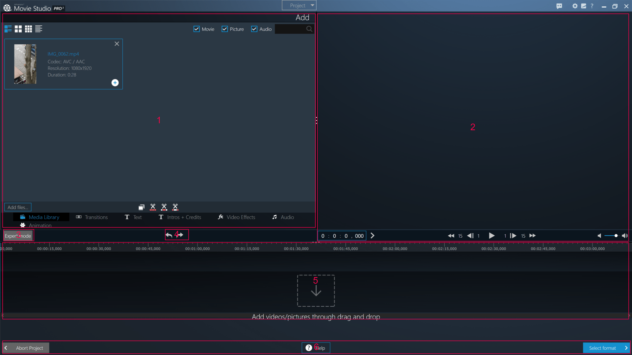Redo the last action

coord(180,235)
